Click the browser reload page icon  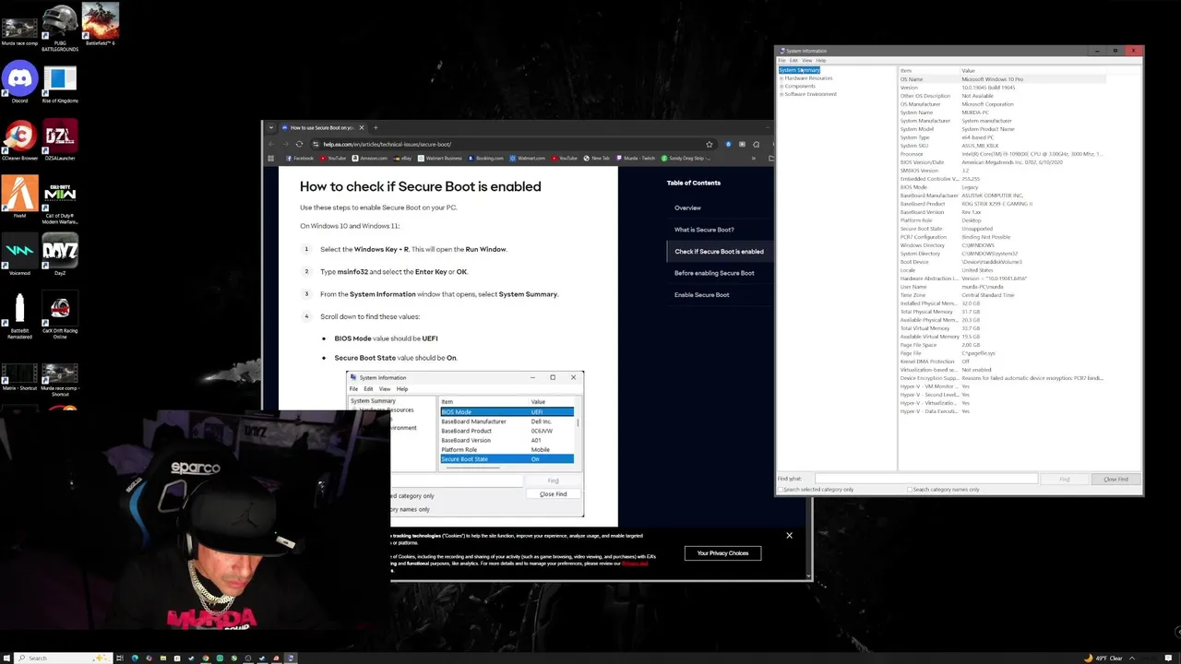[x=299, y=144]
